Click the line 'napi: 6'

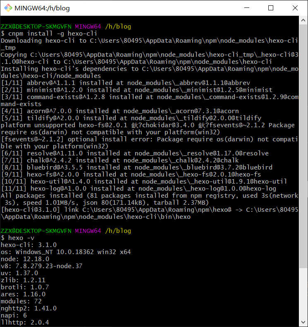point(14,315)
